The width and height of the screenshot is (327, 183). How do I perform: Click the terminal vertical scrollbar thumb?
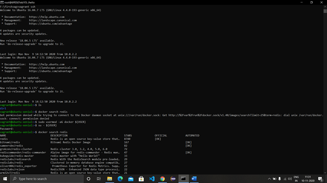pyautogui.click(x=325, y=11)
